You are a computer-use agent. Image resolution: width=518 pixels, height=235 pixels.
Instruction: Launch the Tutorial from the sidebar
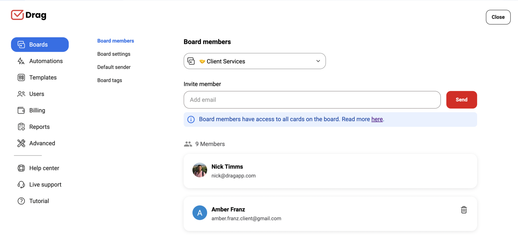40,201
